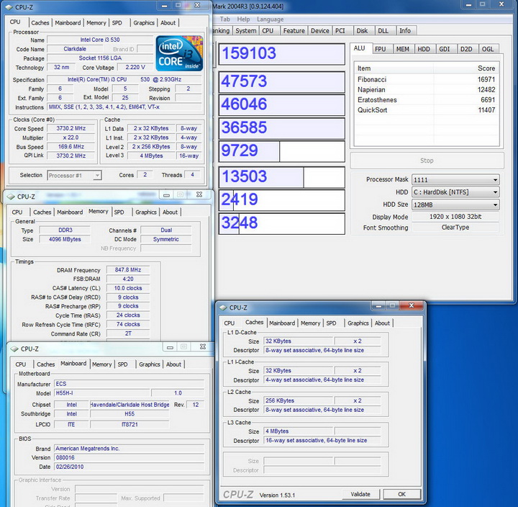Click the BIOS date field 02/26/2010
The width and height of the screenshot is (518, 507).
pos(129,467)
